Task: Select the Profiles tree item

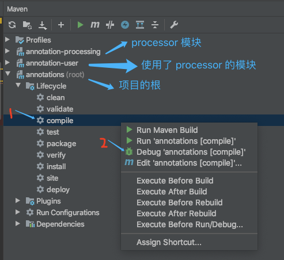Action: (x=39, y=40)
